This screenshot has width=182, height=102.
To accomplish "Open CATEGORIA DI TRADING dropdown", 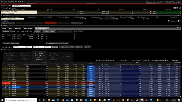I will [x=158, y=60].
